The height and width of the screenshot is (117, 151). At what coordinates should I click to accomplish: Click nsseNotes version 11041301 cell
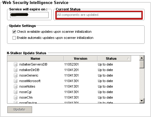71,86
